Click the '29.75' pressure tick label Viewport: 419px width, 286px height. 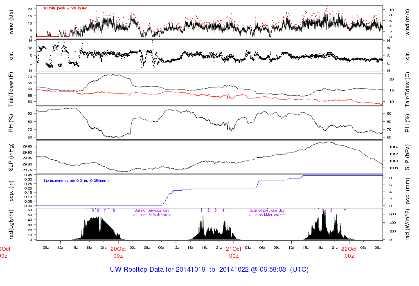coord(27,170)
